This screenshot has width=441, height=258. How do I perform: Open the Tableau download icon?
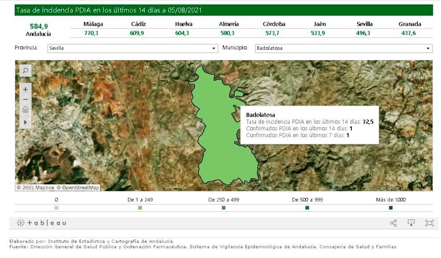pyautogui.click(x=411, y=223)
